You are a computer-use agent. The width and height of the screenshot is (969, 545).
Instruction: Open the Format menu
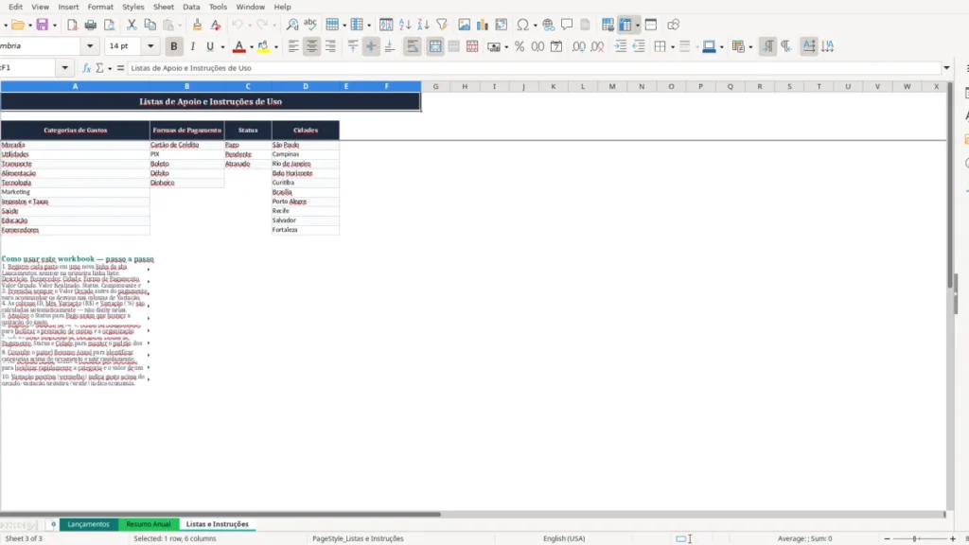tap(100, 7)
